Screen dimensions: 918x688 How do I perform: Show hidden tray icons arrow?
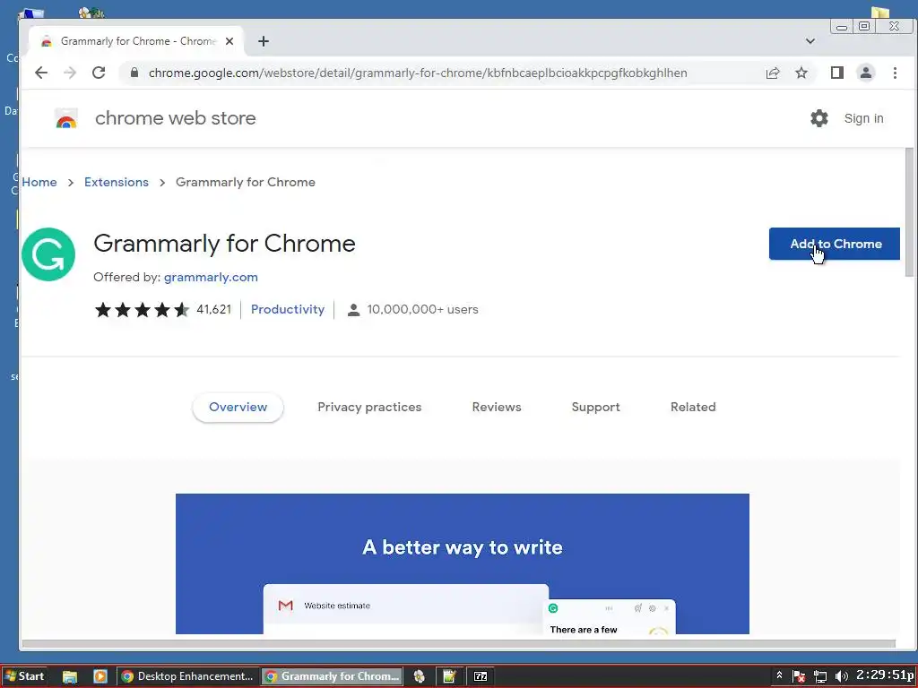click(779, 675)
